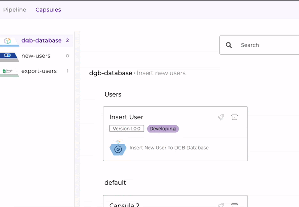299x207 pixels.
Task: Open the Pipeline tab
Action: click(x=15, y=10)
